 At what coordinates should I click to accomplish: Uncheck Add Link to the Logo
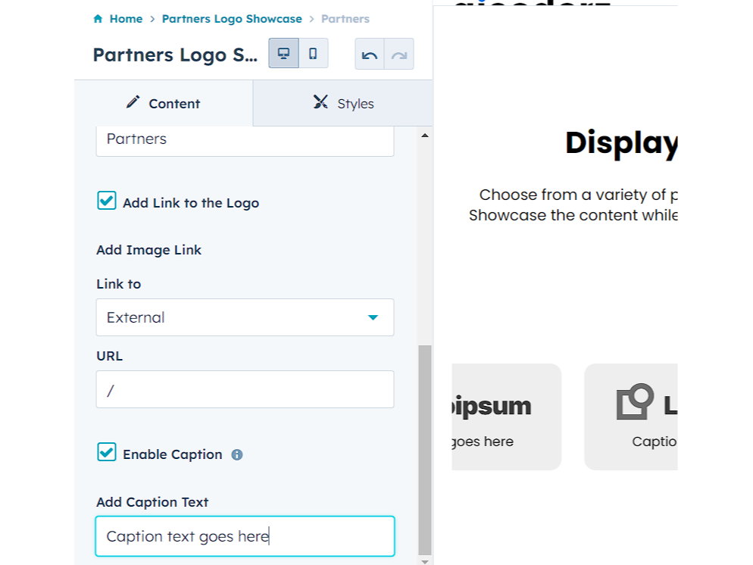pyautogui.click(x=107, y=201)
